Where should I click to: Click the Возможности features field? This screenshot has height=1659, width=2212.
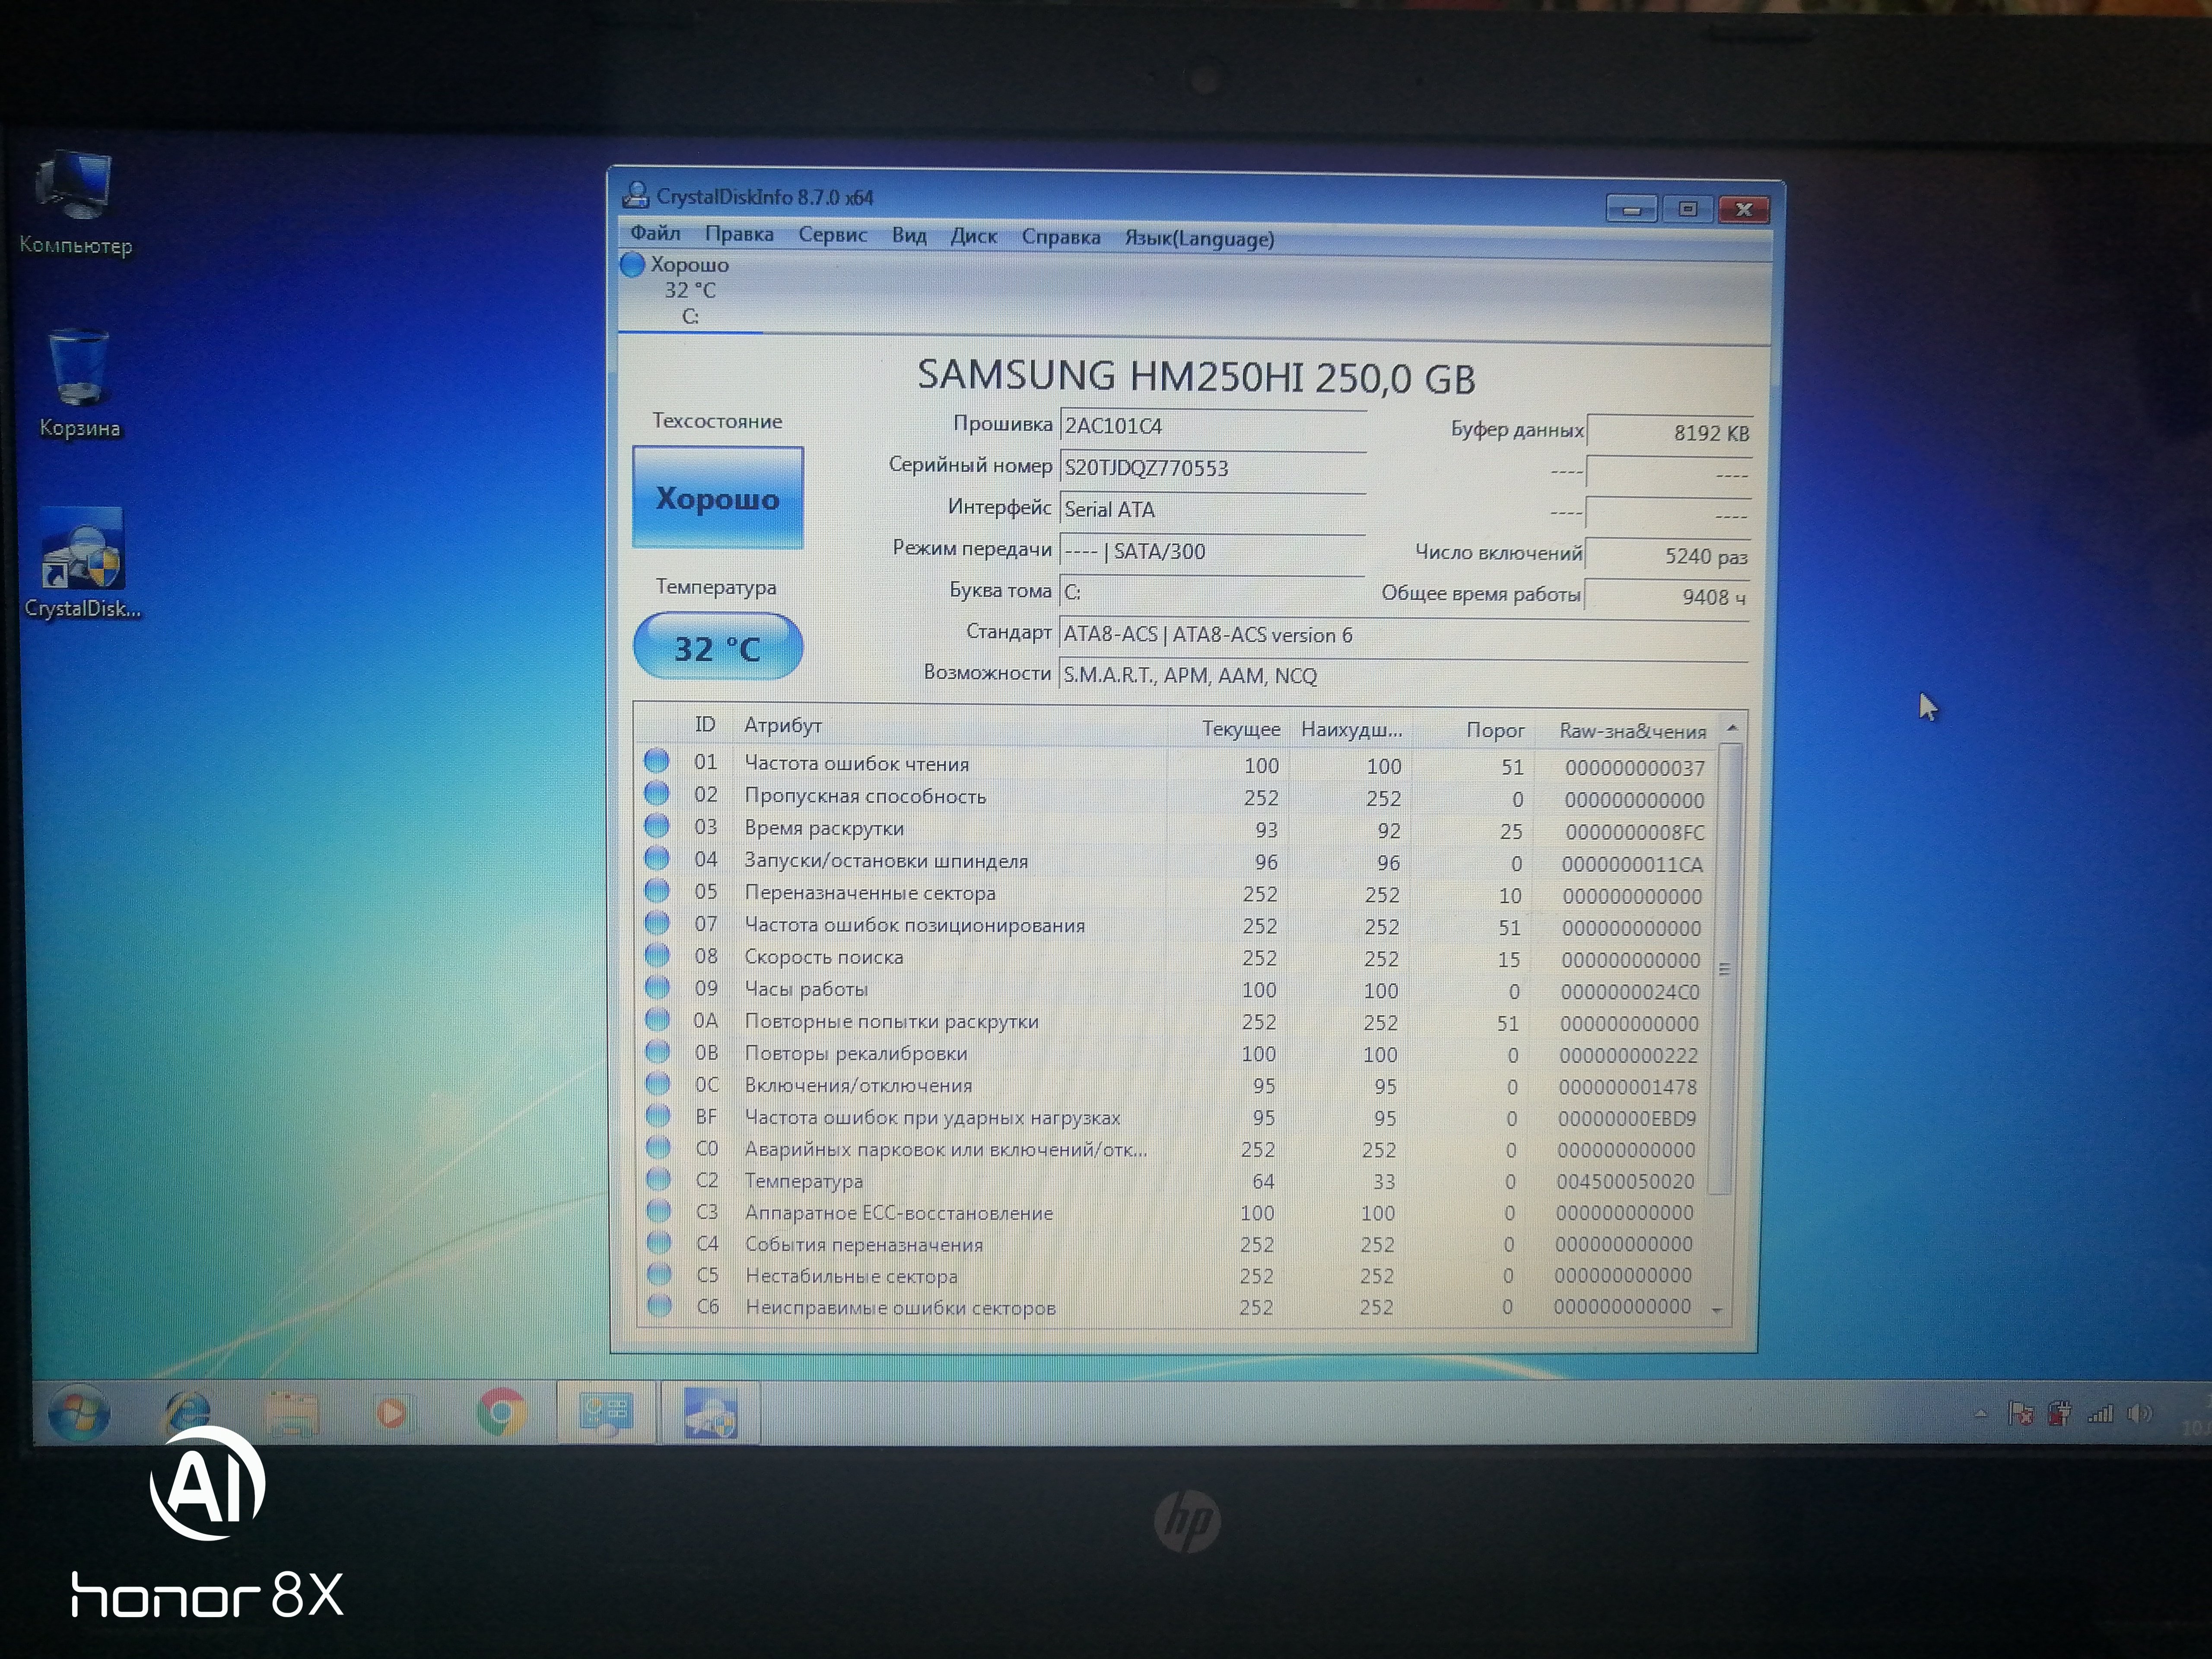pos(1404,676)
